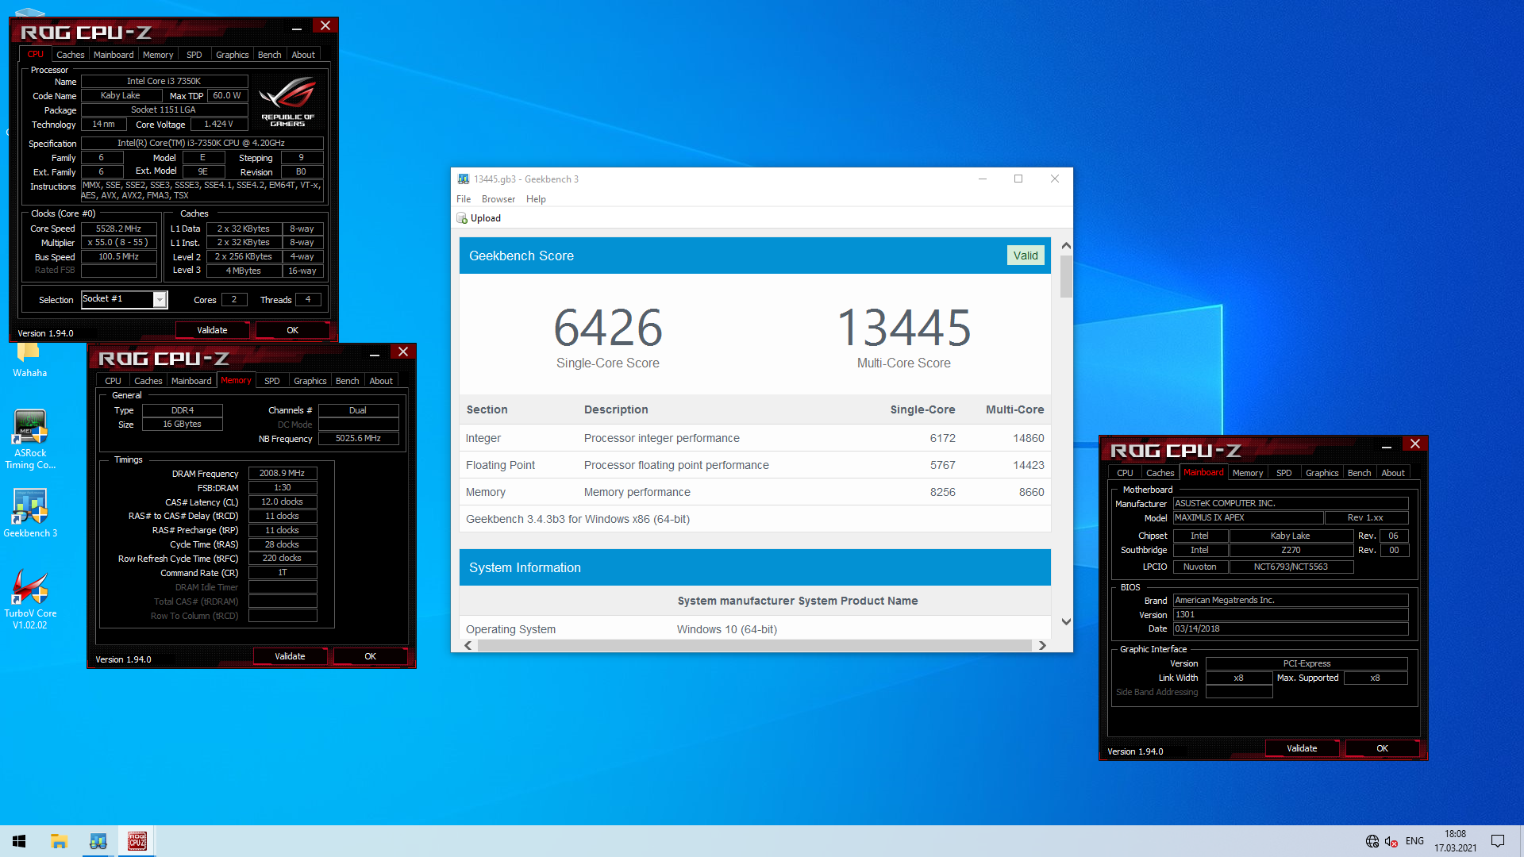Click the scroll up arrow in Geekbench
The image size is (1524, 857).
click(1066, 246)
